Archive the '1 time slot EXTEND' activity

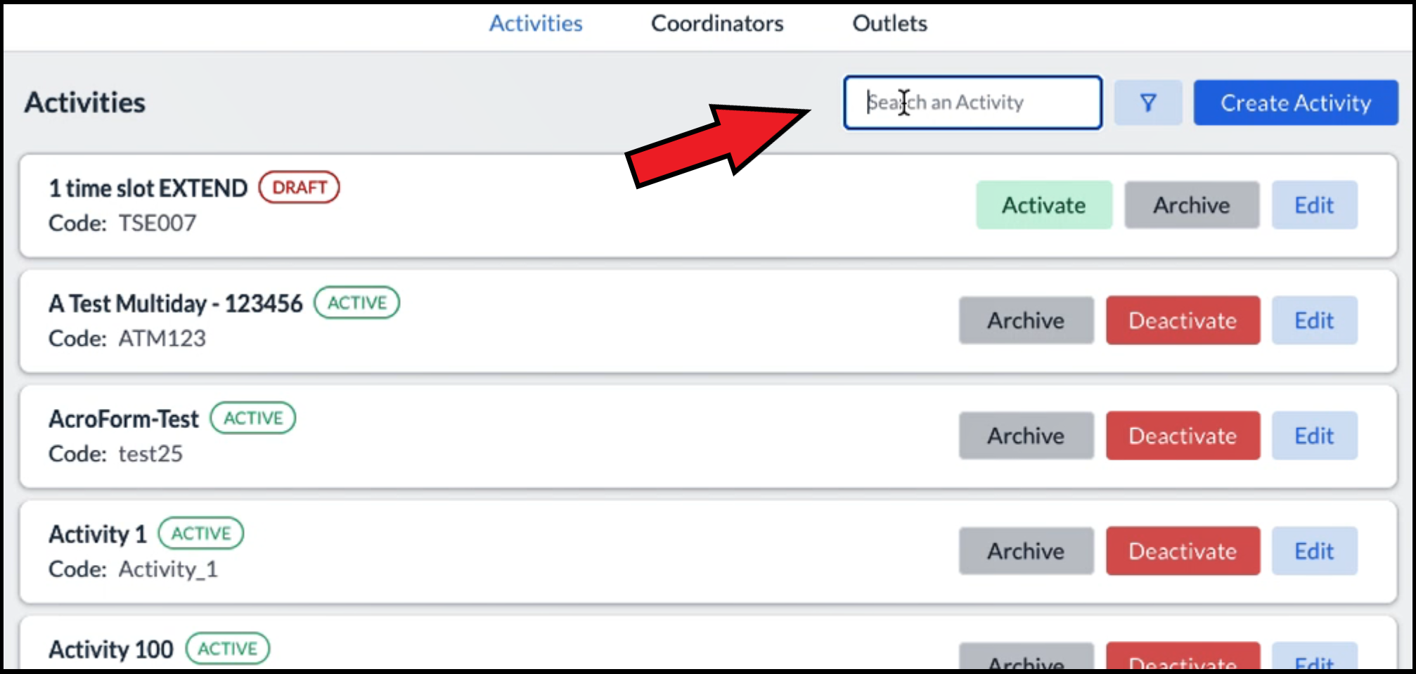click(1191, 205)
